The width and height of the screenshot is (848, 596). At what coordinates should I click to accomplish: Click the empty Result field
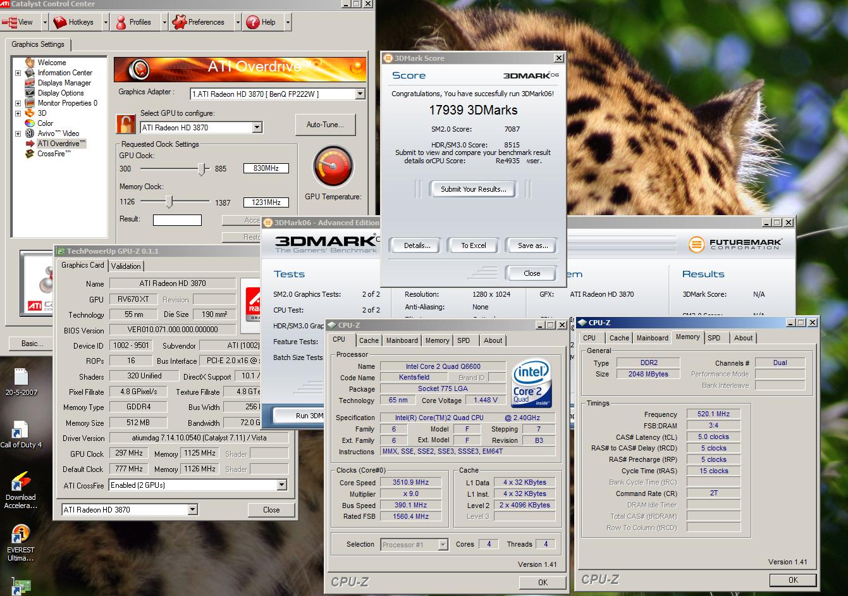(177, 220)
